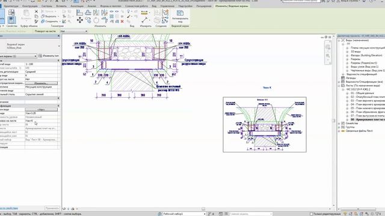
Task: Select the Rotate tool in Modify panel
Action: 96,20
